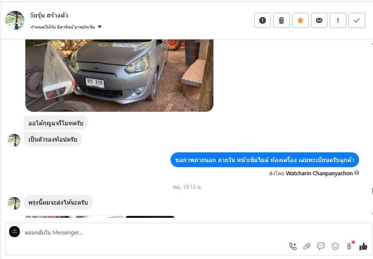
Task: Open the assign-to dropdown arrow
Action: (100, 27)
